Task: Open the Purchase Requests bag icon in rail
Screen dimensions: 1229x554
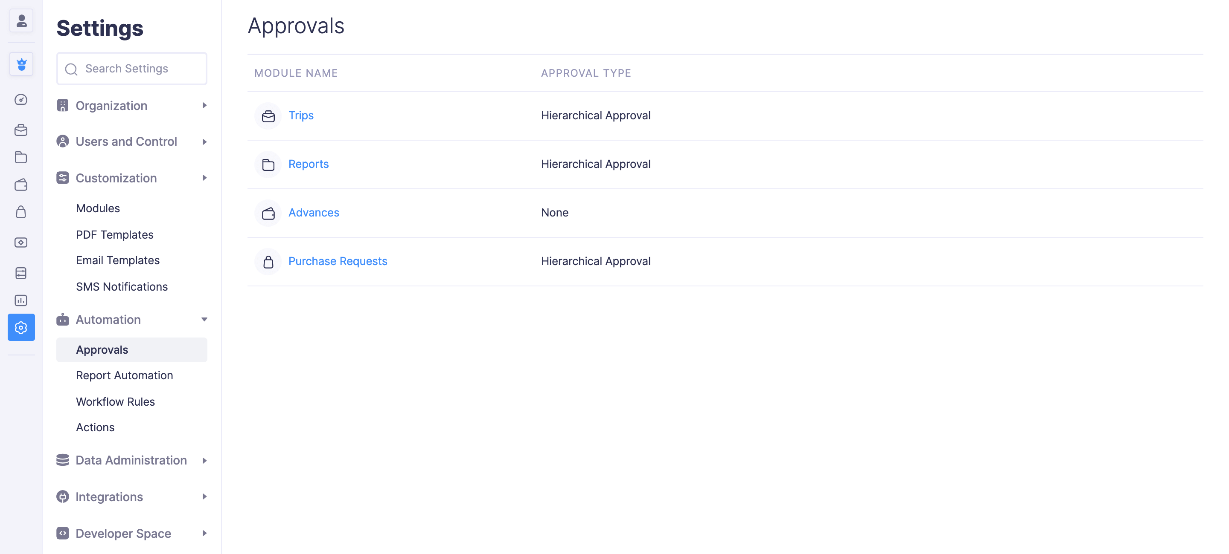Action: pos(21,212)
